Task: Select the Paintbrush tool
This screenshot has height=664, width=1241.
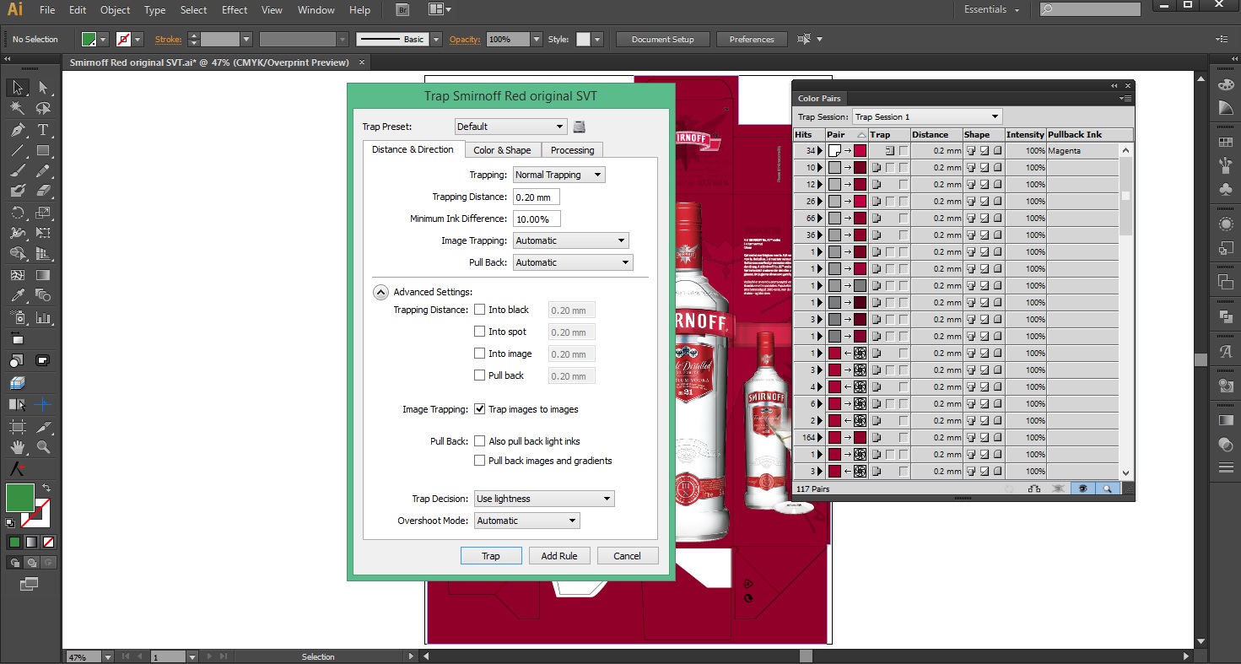Action: pyautogui.click(x=17, y=171)
